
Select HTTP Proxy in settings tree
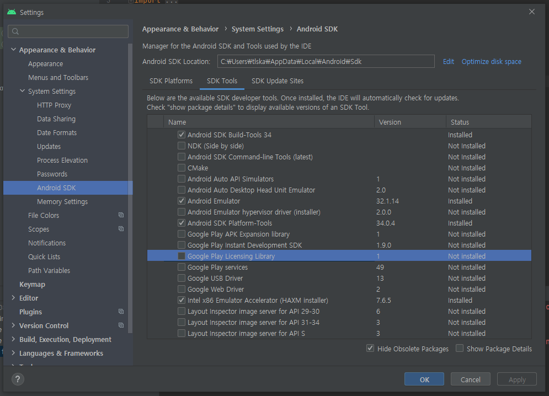(54, 105)
